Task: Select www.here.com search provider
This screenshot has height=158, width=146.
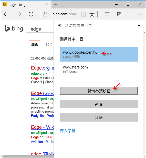Action: [99, 69]
